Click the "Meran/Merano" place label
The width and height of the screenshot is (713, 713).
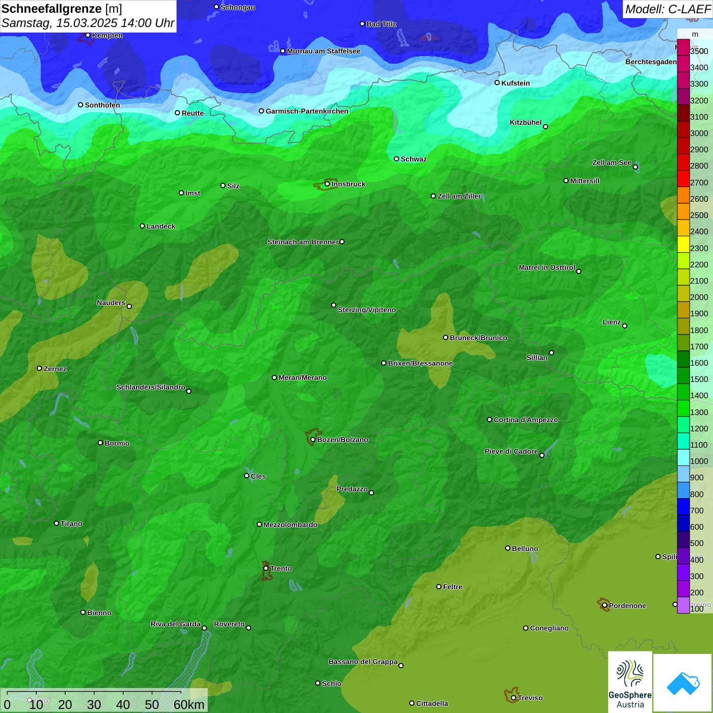pos(303,377)
